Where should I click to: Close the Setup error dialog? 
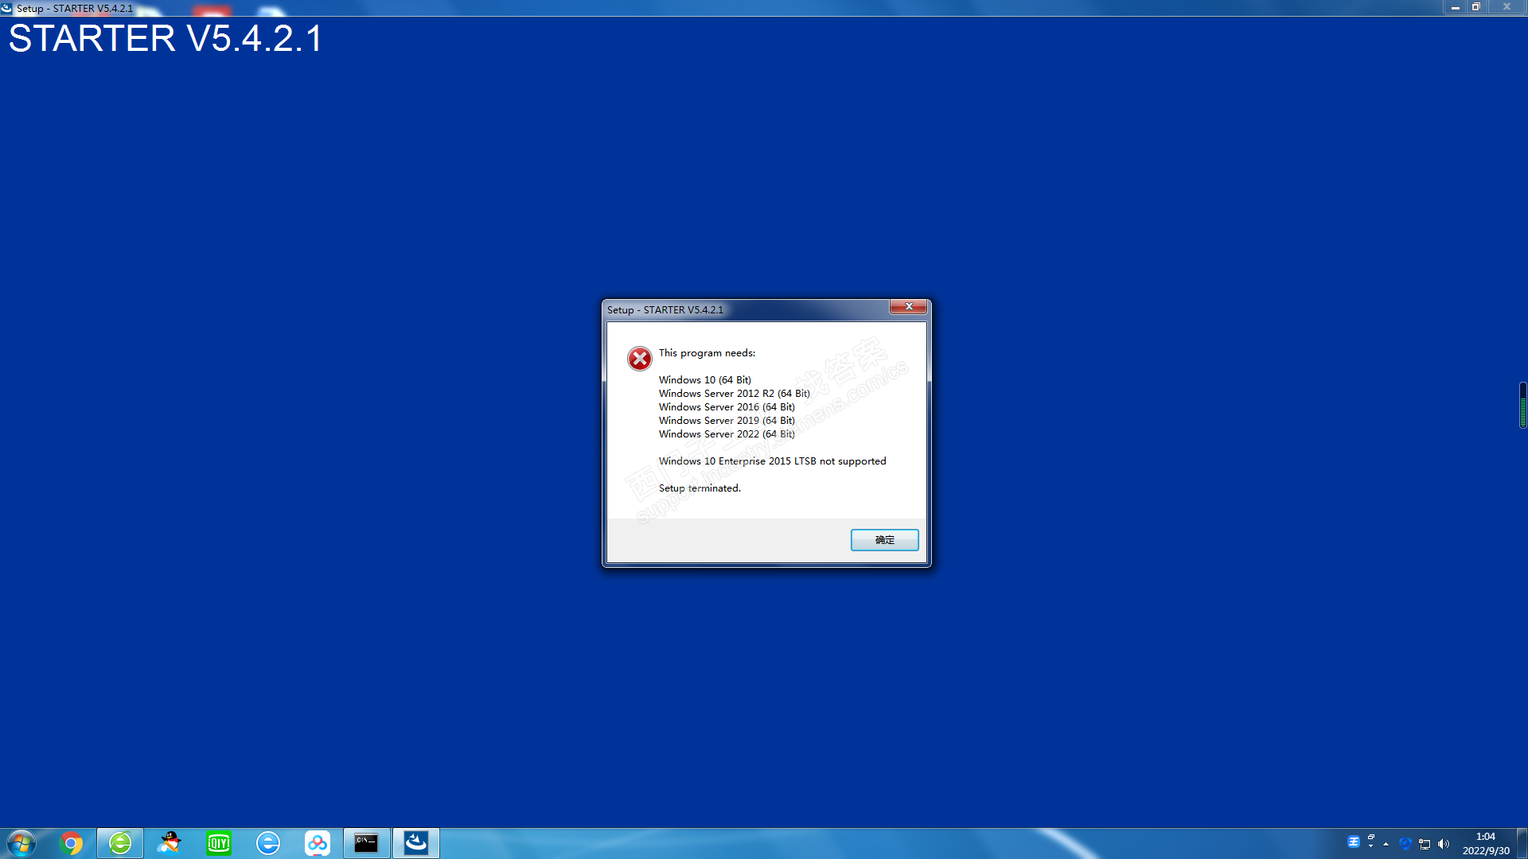[x=908, y=307]
